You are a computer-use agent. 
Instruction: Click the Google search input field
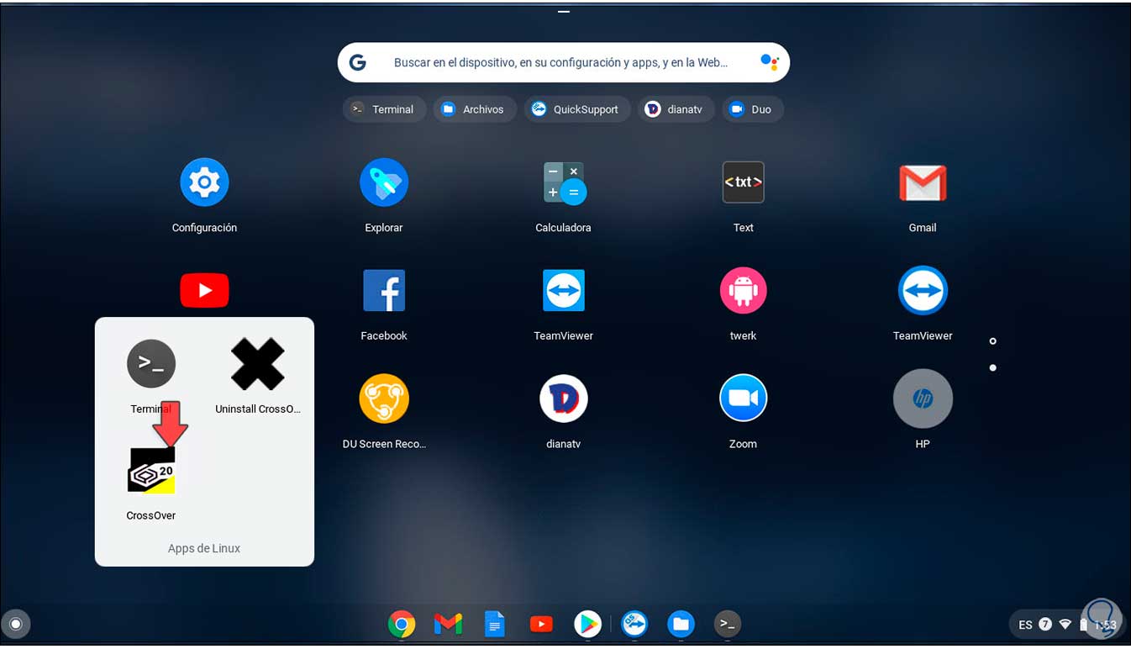[x=564, y=62]
